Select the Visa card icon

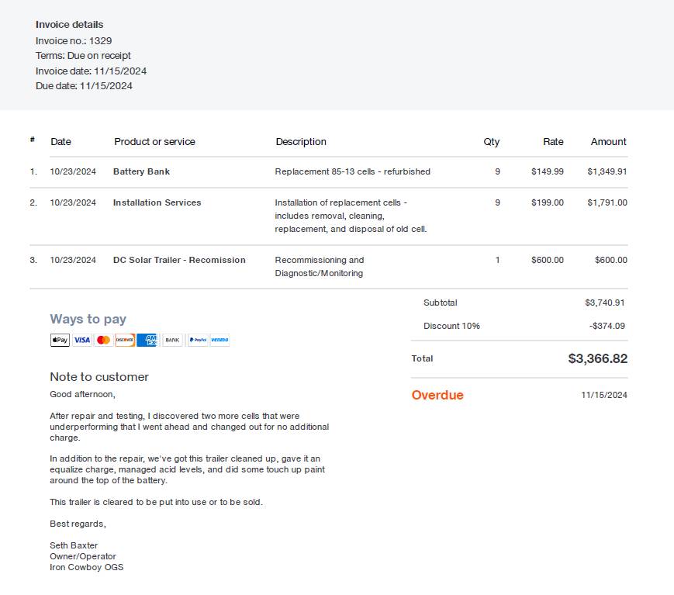click(x=82, y=340)
